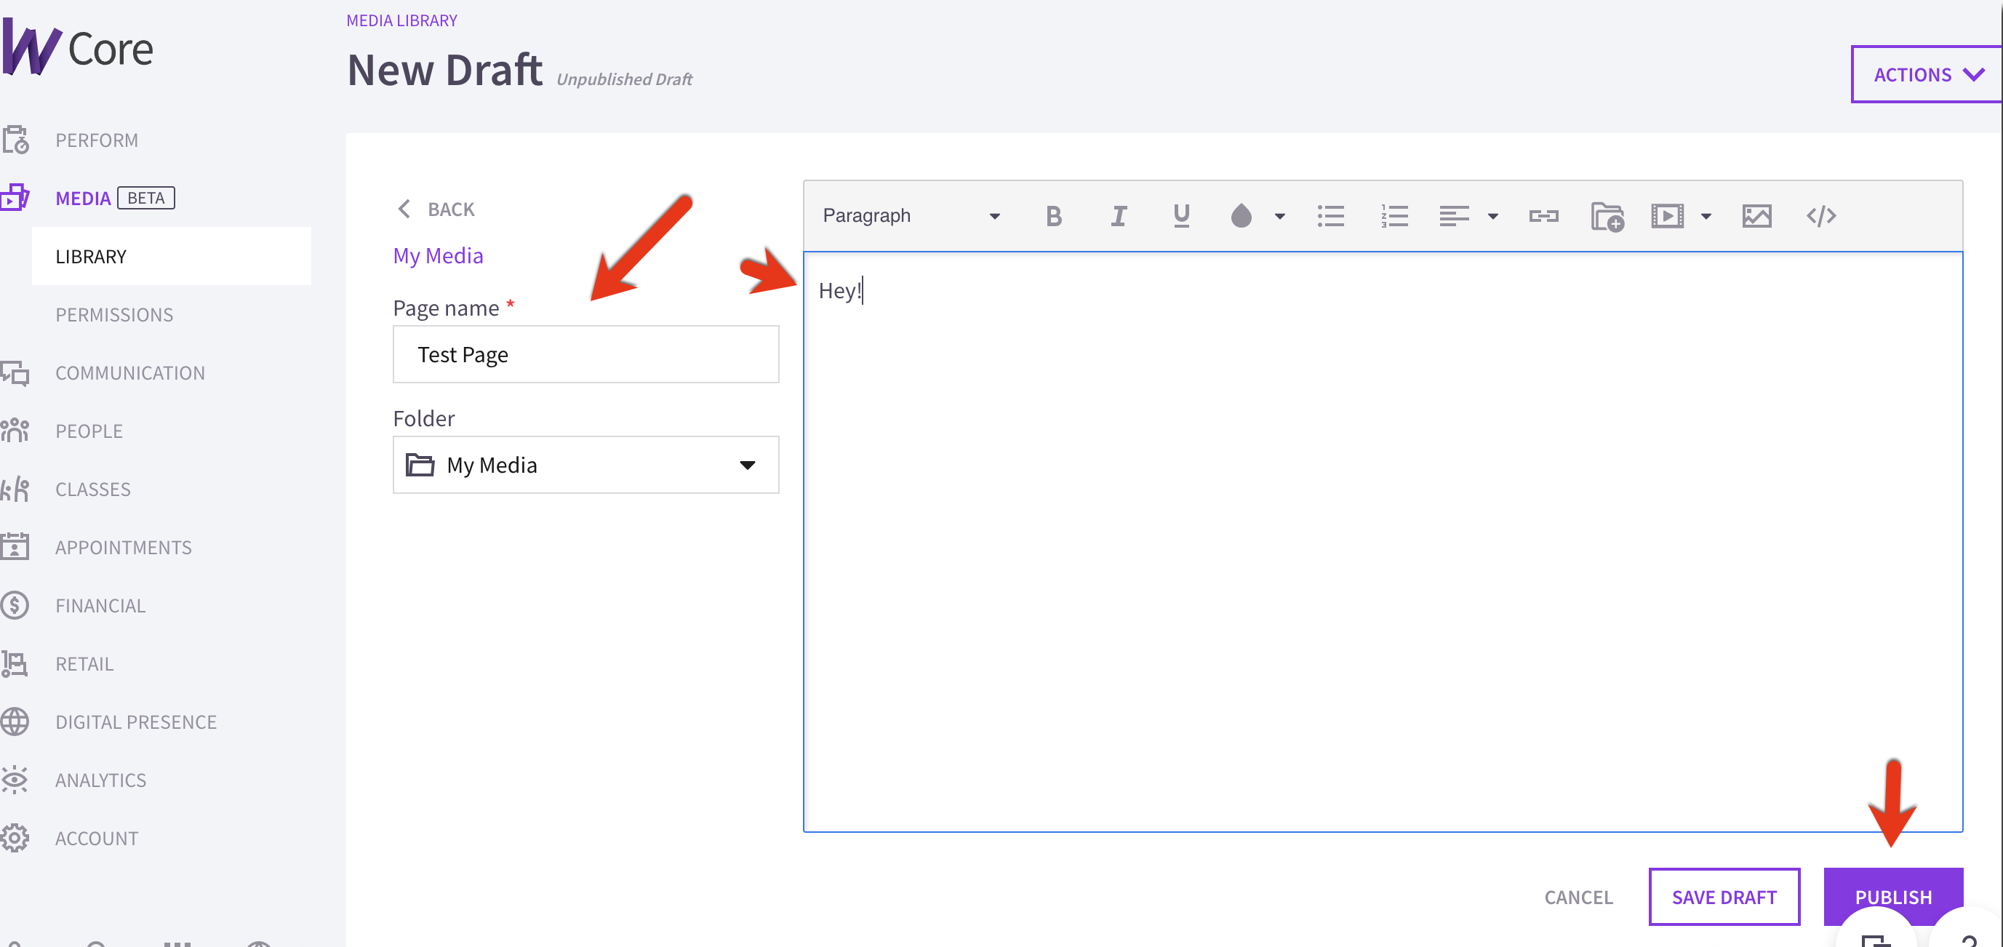The image size is (2003, 947).
Task: Go to the Communication section
Action: (130, 372)
